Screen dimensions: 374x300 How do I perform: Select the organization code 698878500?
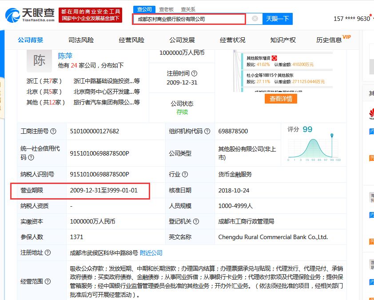pos(233,131)
